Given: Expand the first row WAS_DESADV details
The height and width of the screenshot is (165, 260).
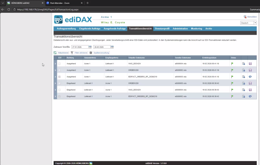Looking at the screenshot, I should click(55, 64).
